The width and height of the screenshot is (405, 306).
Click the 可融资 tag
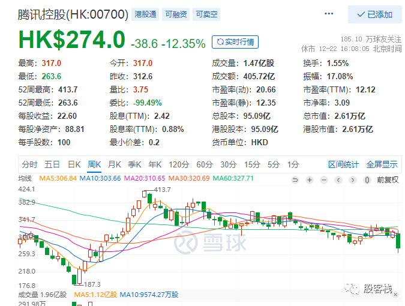[x=176, y=14]
